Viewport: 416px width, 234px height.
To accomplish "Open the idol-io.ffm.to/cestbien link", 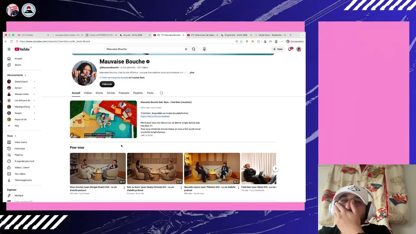I will click(155, 116).
